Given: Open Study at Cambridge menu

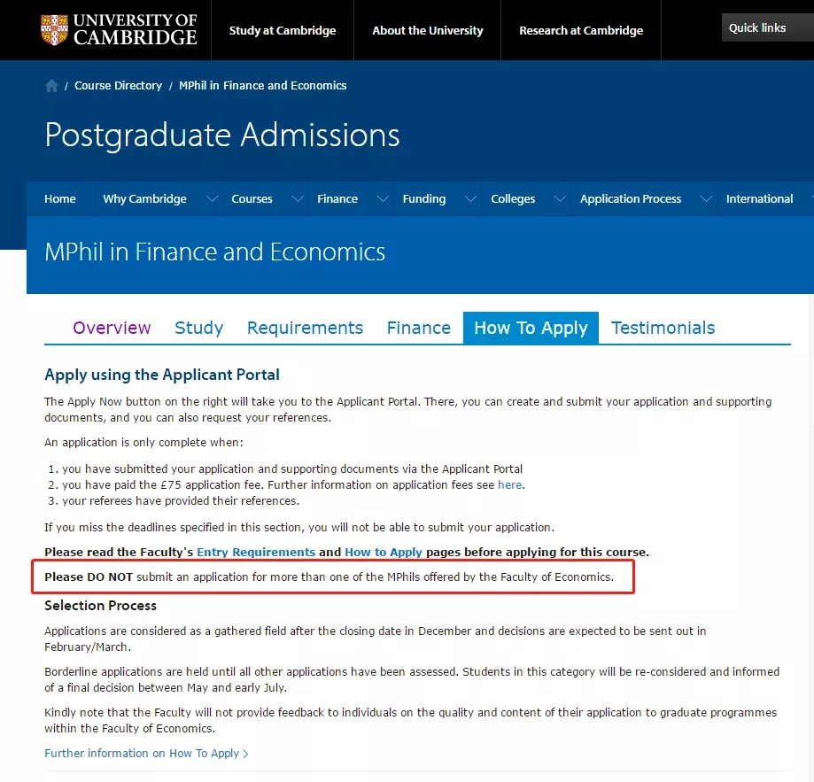Looking at the screenshot, I should (283, 31).
